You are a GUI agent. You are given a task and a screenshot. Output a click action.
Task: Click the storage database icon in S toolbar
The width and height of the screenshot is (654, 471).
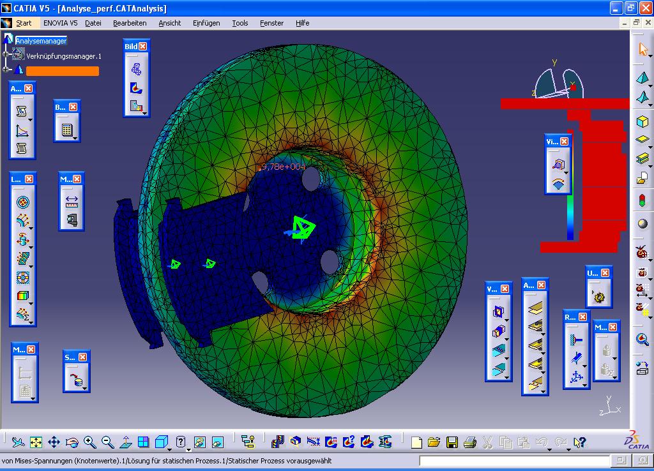(77, 380)
